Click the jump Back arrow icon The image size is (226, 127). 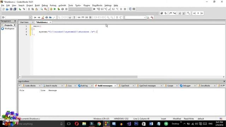click(35, 17)
